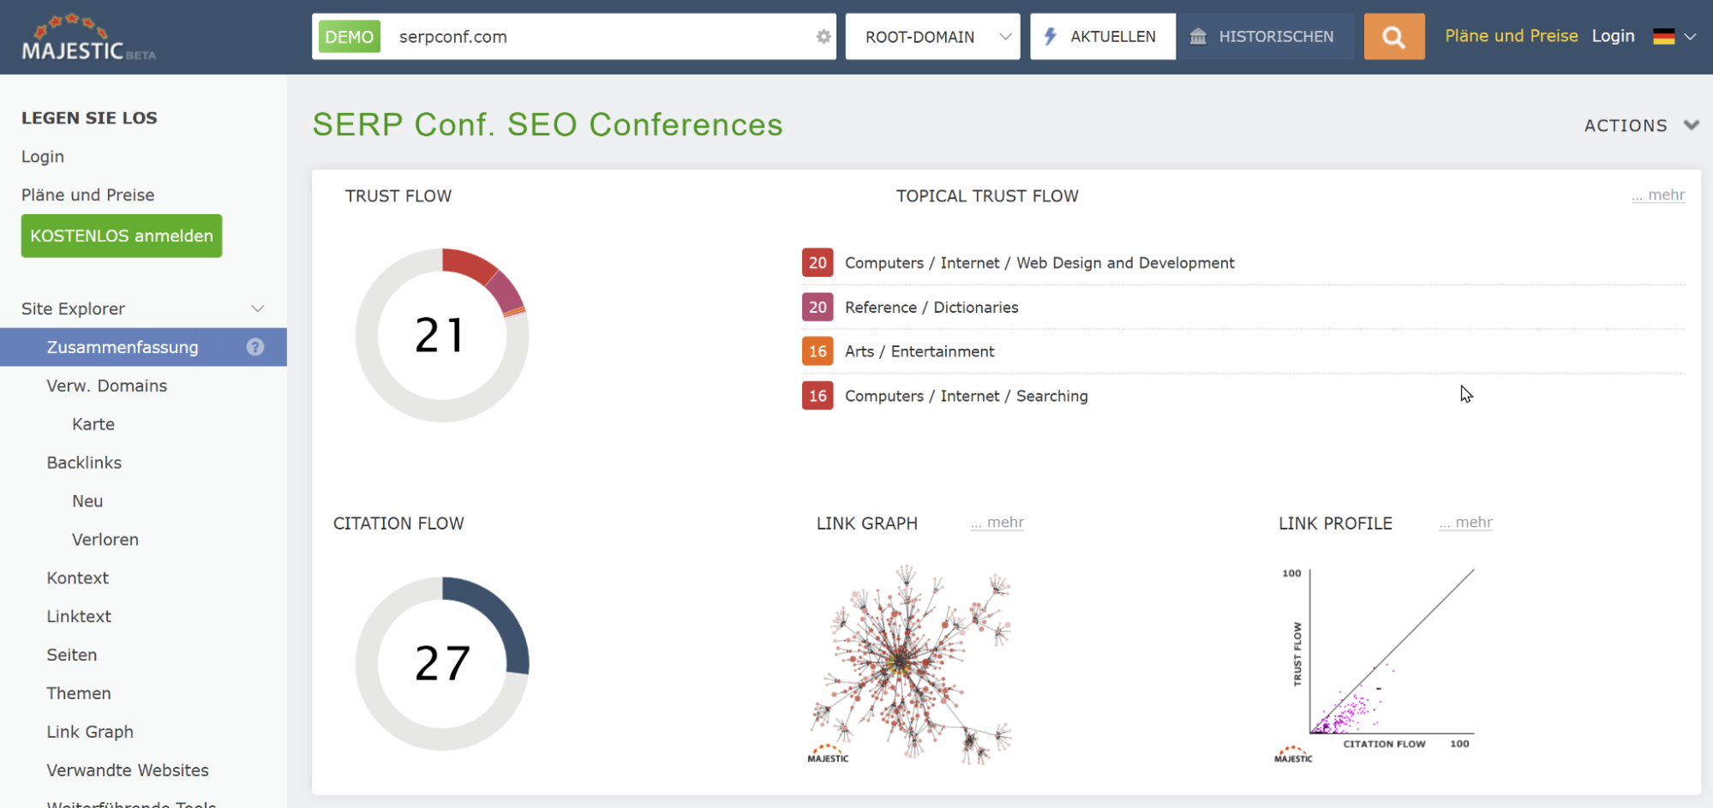Viewport: 1713px width, 808px height.
Task: Click the Citation Flow donut chart
Action: tap(442, 664)
